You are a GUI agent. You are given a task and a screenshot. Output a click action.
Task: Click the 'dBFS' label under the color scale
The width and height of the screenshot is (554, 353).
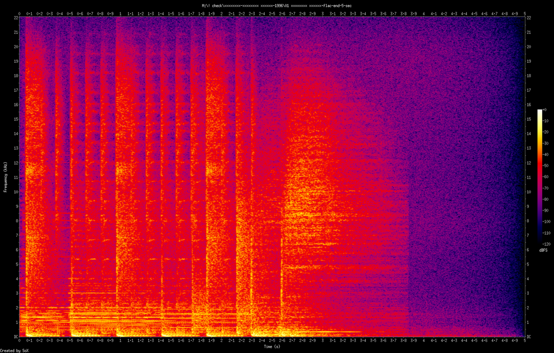(543, 250)
